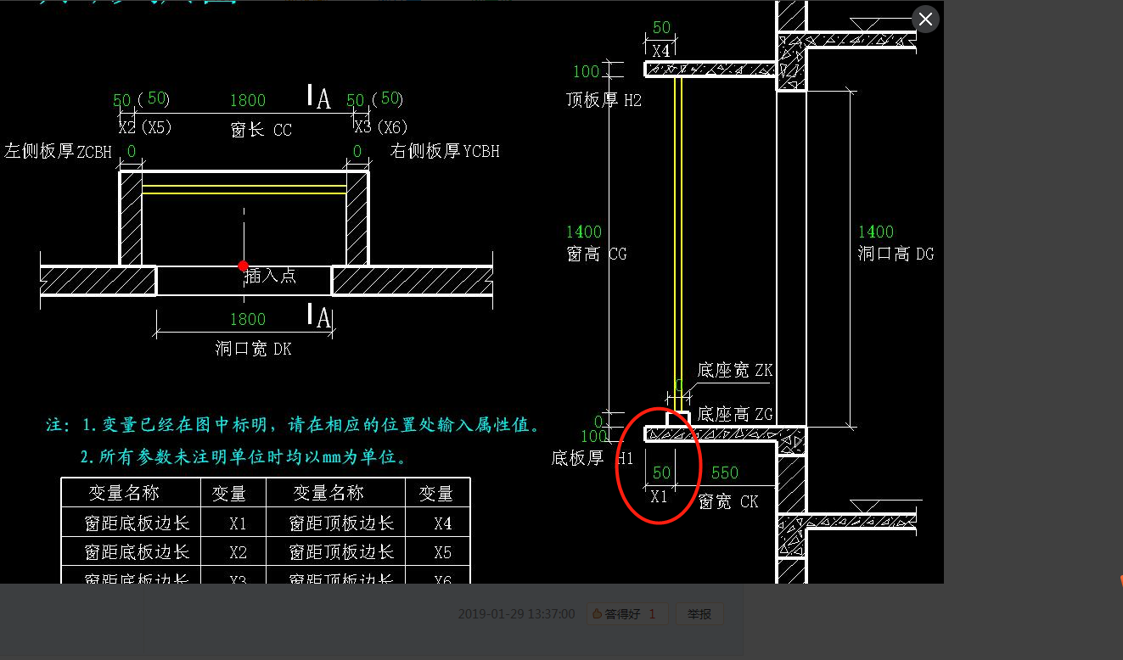Click the X1 label inside the red circle
Image resolution: width=1123 pixels, height=660 pixels.
click(660, 497)
